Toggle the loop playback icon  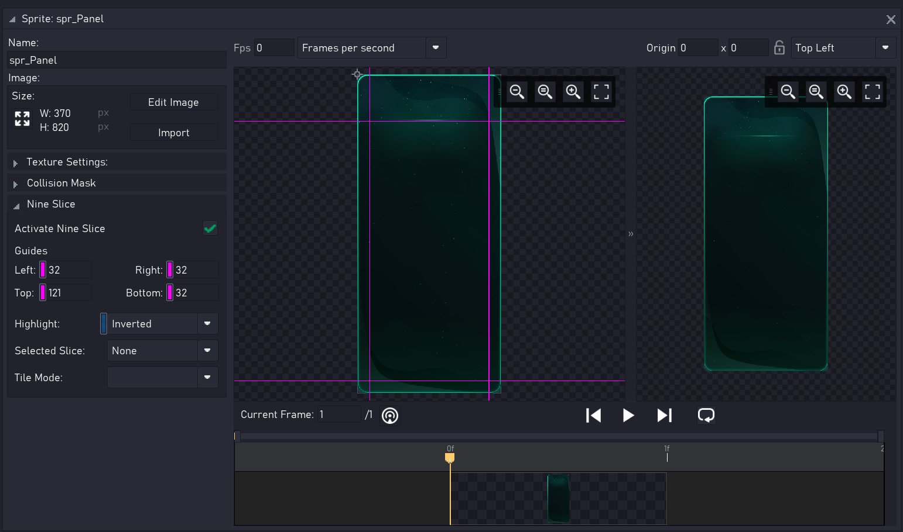point(706,415)
